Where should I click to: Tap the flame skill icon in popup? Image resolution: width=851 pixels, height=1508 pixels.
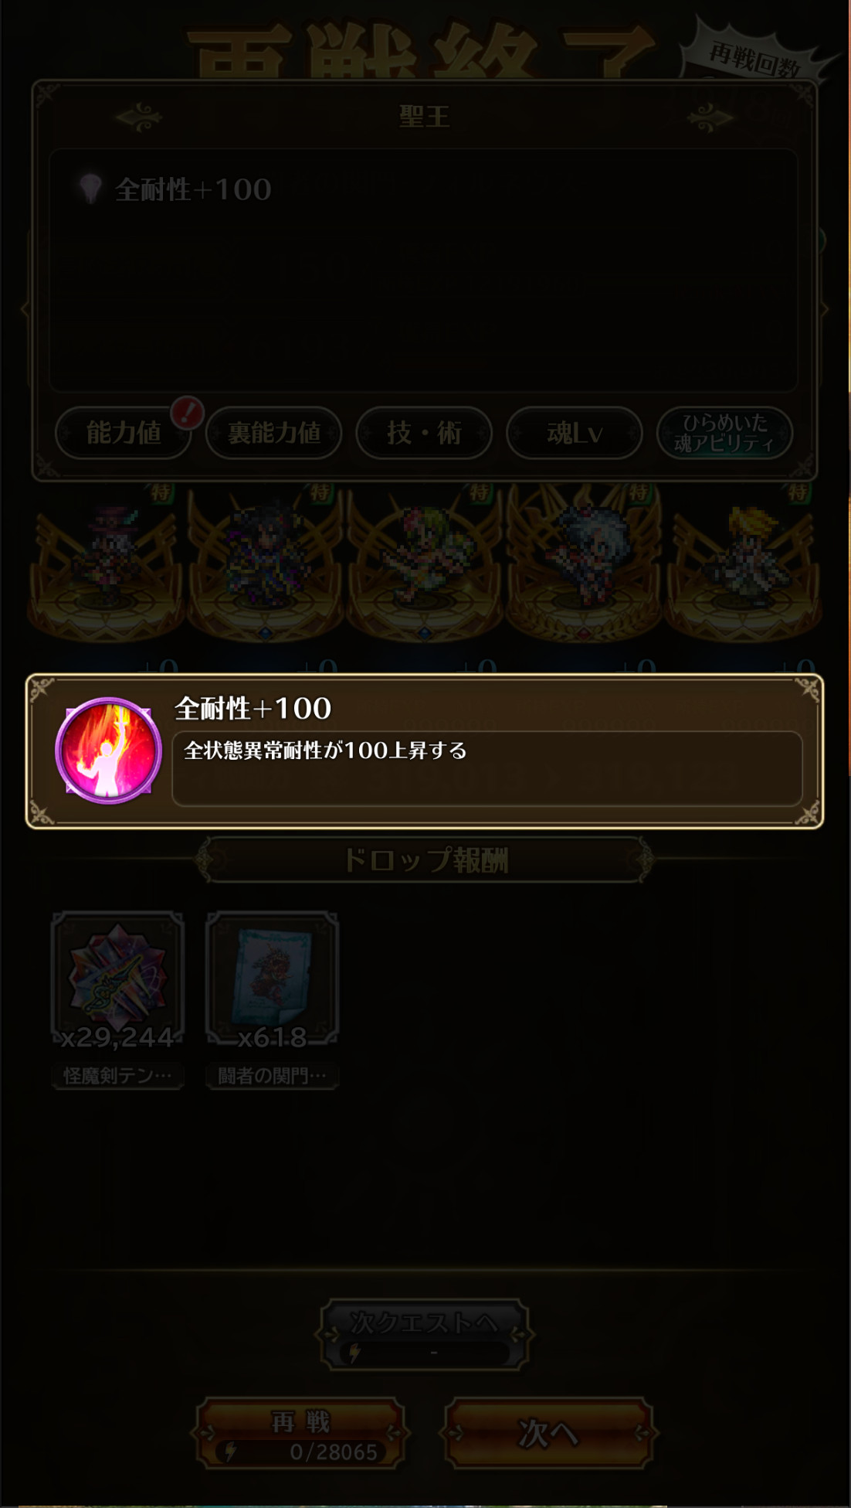[108, 751]
